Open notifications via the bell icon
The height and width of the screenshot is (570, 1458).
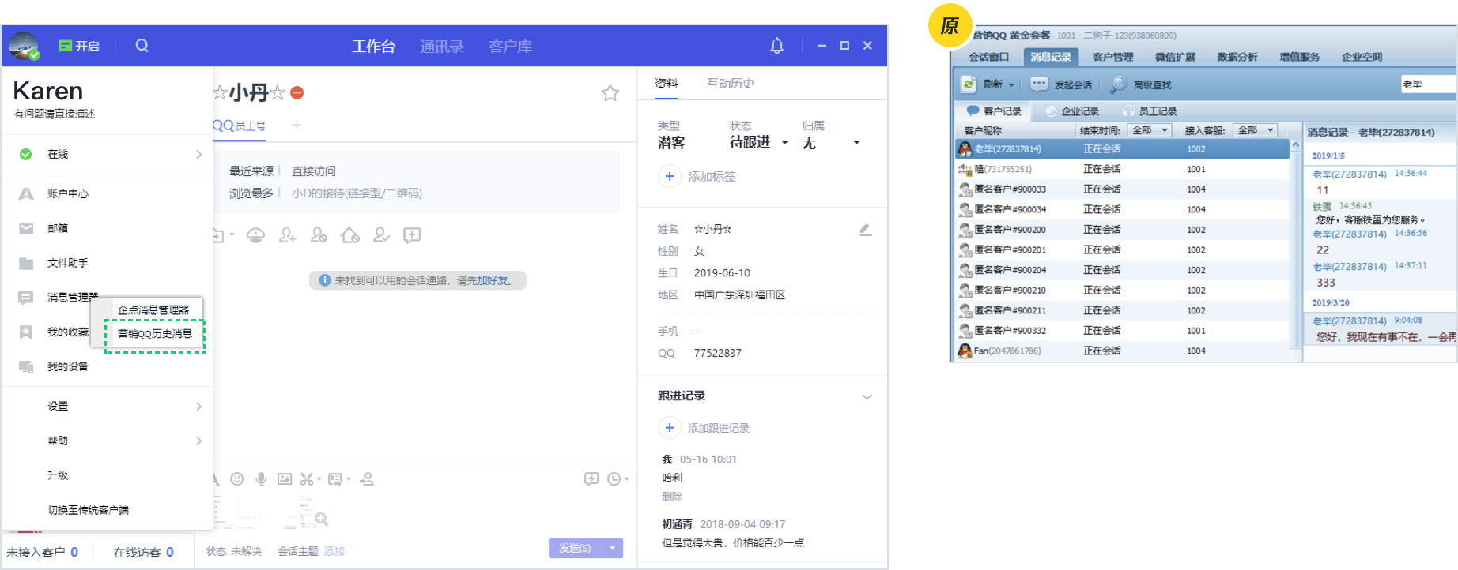tap(776, 46)
